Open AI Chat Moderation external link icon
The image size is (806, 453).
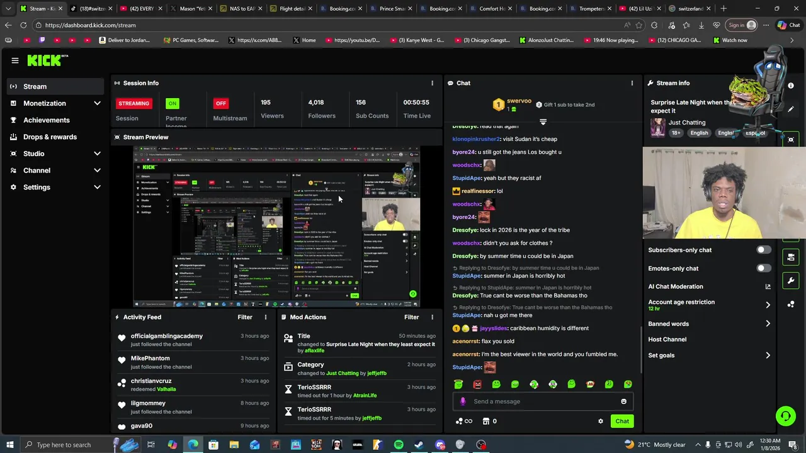[x=768, y=287]
